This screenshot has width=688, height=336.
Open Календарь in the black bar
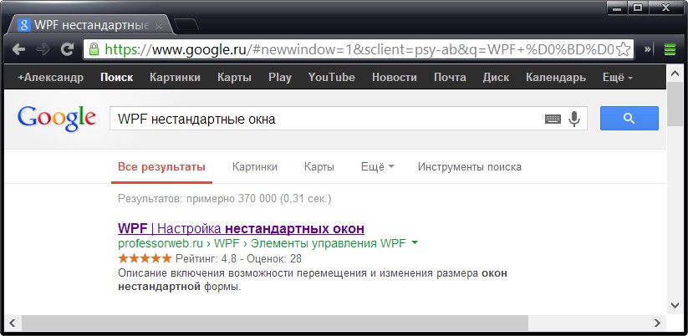coord(556,77)
